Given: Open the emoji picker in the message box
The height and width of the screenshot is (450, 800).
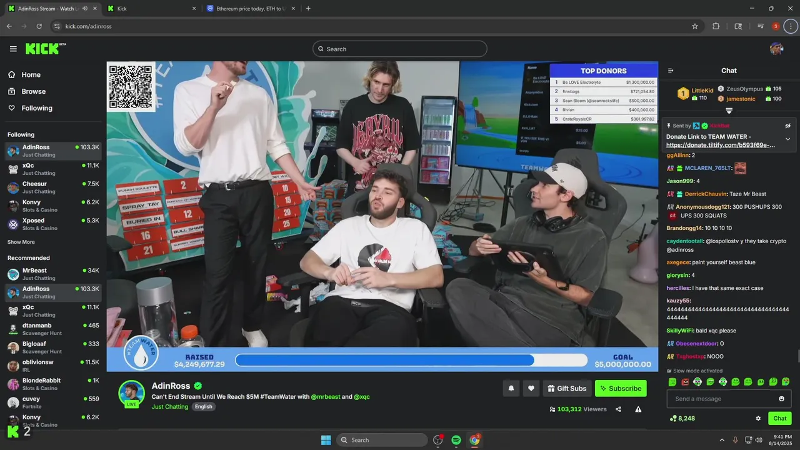Looking at the screenshot, I should 781,399.
